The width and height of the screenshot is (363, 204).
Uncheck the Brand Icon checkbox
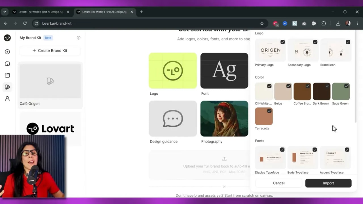click(348, 42)
